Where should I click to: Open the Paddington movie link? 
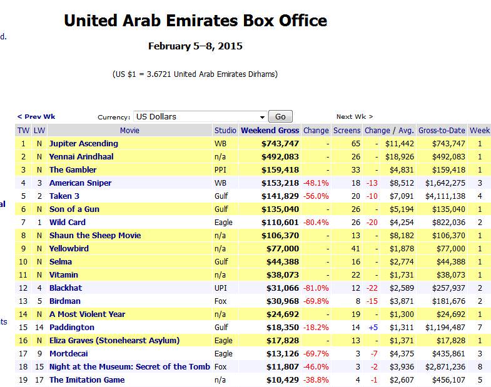click(x=72, y=328)
